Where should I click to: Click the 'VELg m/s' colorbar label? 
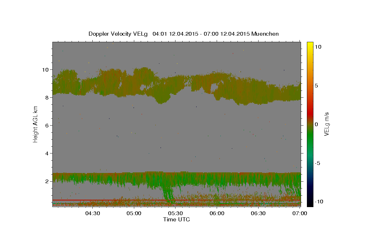pos(326,124)
